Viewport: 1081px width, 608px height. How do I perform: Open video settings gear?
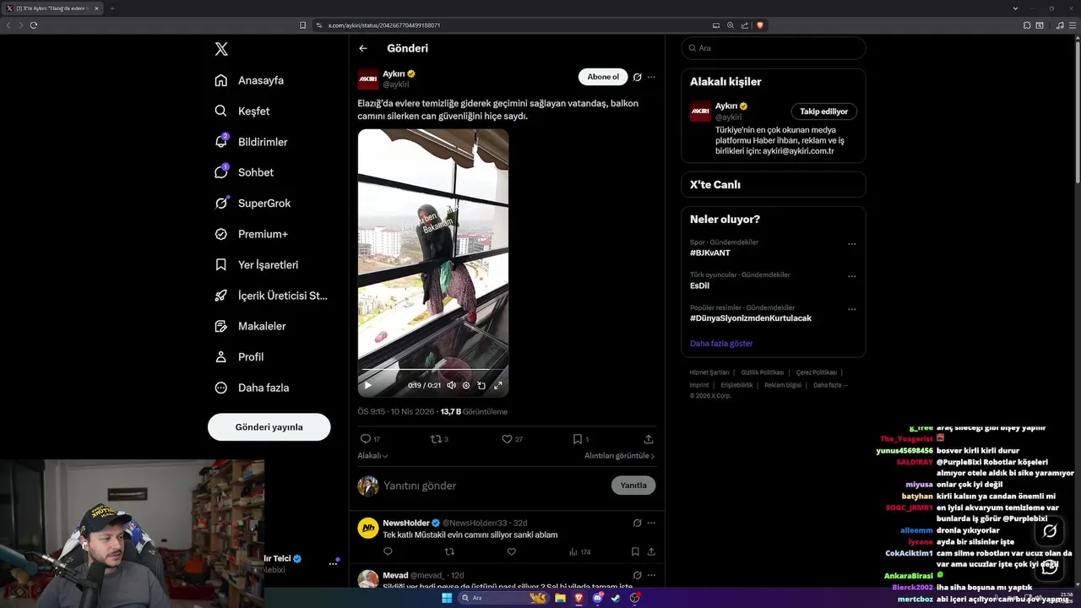pos(466,385)
